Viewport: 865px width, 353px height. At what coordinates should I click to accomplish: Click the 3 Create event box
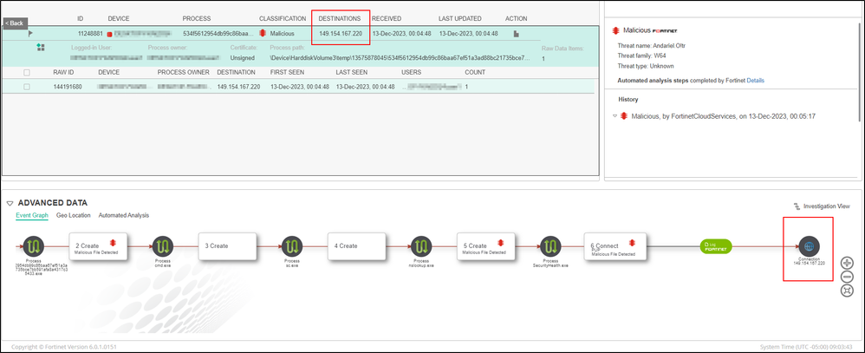pyautogui.click(x=228, y=247)
